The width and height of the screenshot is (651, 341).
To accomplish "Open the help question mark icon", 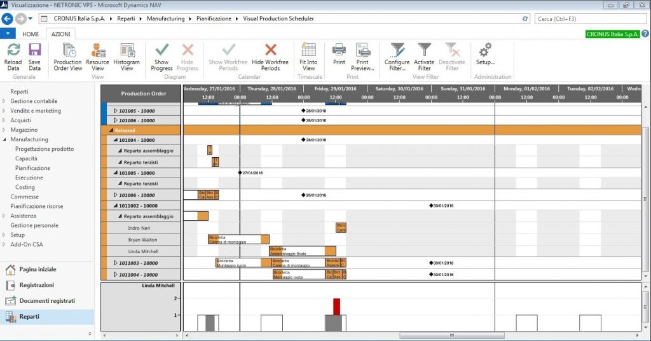I will tap(645, 34).
